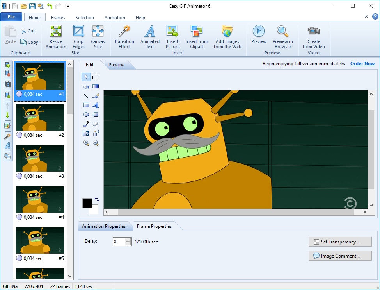Viewport: 380px width, 290px height.
Task: Click the Delay input field
Action: click(119, 242)
